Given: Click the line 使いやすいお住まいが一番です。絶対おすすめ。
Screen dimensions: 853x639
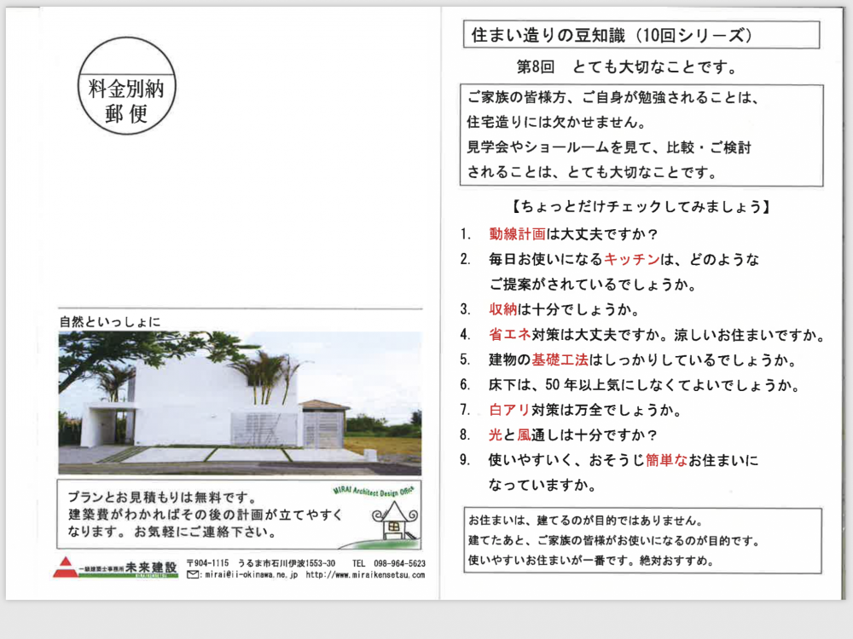Looking at the screenshot, I should click(x=591, y=561).
